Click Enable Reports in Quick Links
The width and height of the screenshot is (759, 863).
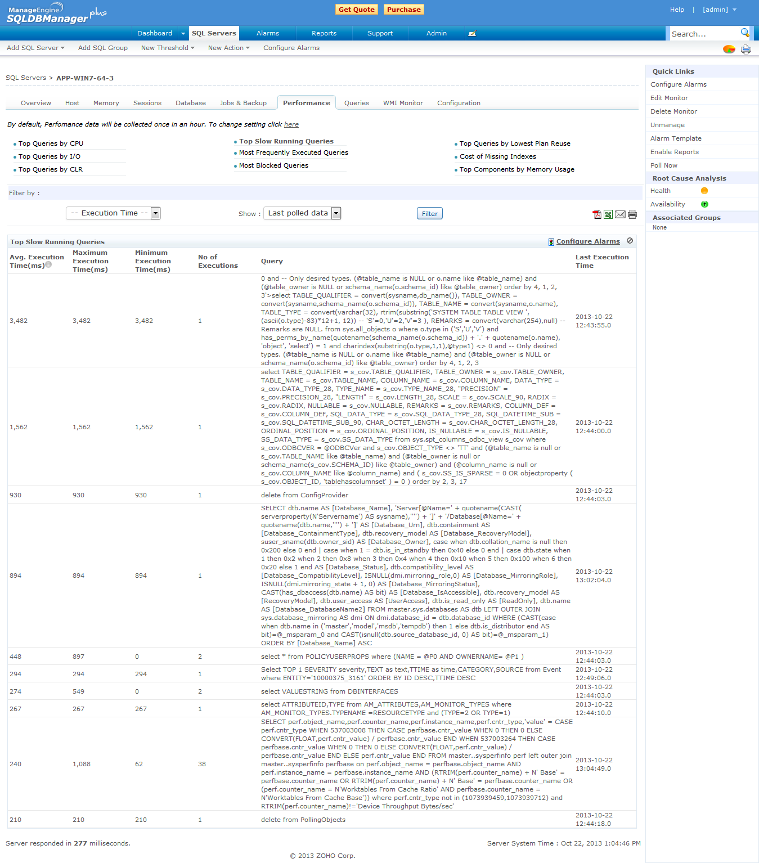pos(675,152)
